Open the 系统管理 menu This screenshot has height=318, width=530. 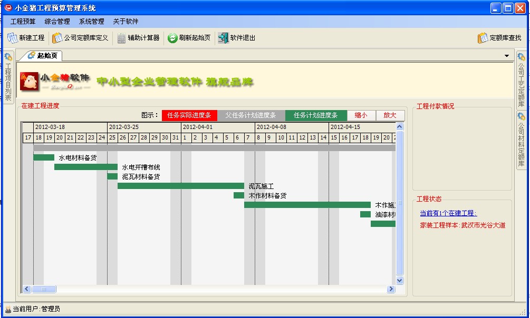click(92, 22)
